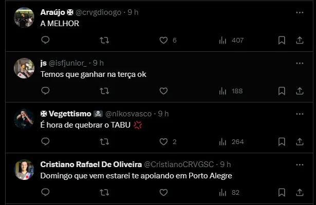Open more options for Araújo's tweet

[x=300, y=12]
